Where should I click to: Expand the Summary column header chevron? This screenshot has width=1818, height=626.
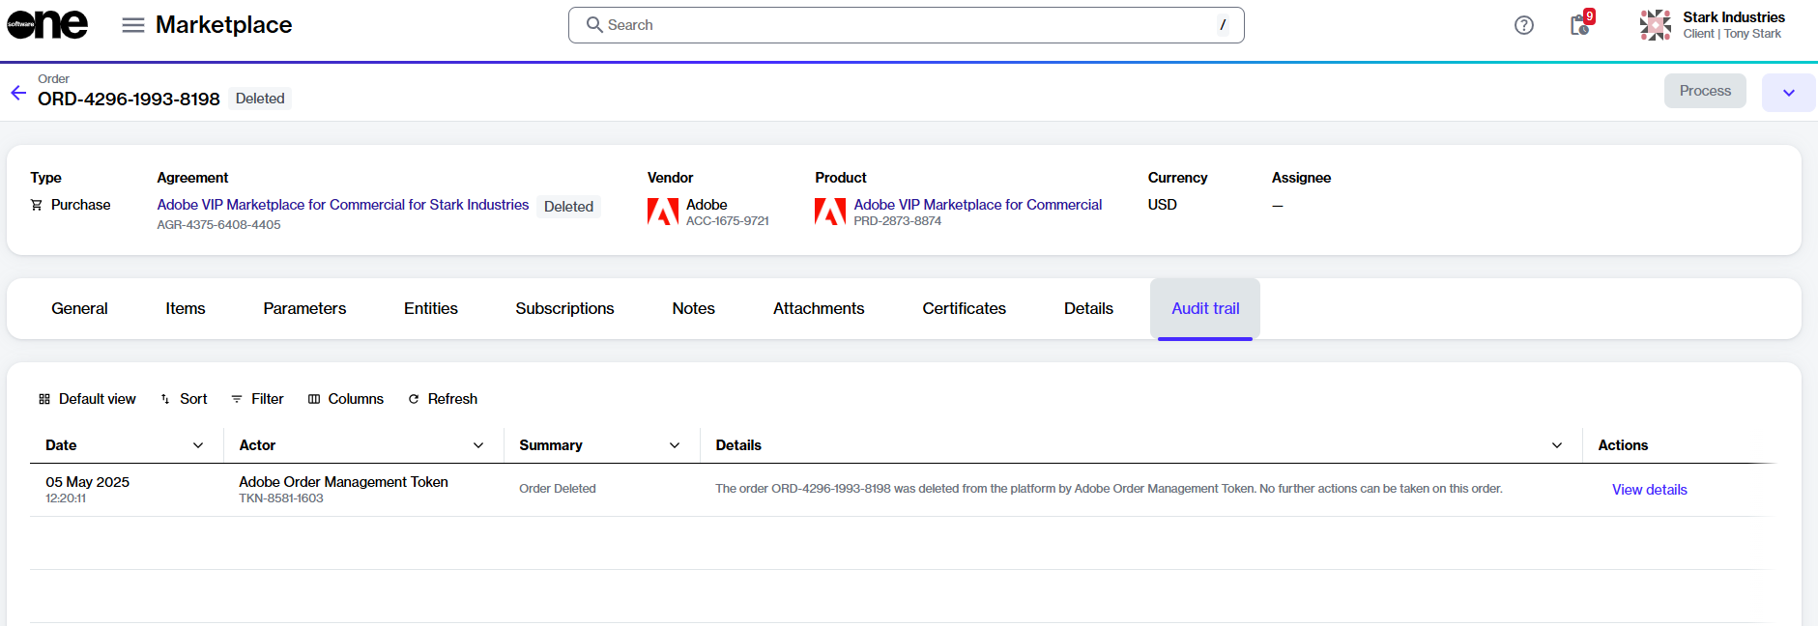[x=675, y=445]
